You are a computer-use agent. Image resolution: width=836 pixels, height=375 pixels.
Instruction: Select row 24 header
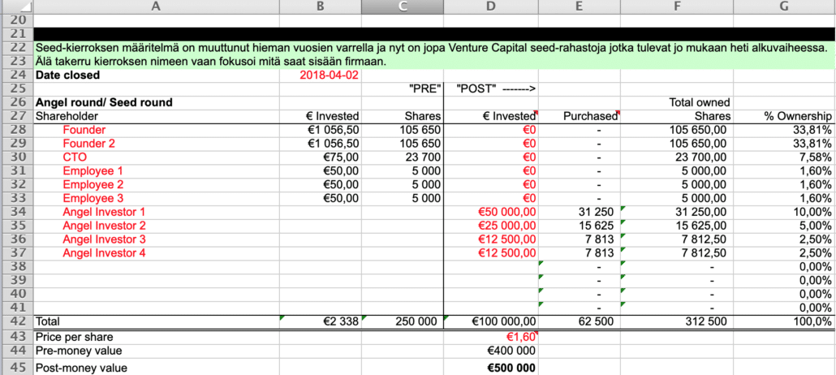click(x=16, y=75)
